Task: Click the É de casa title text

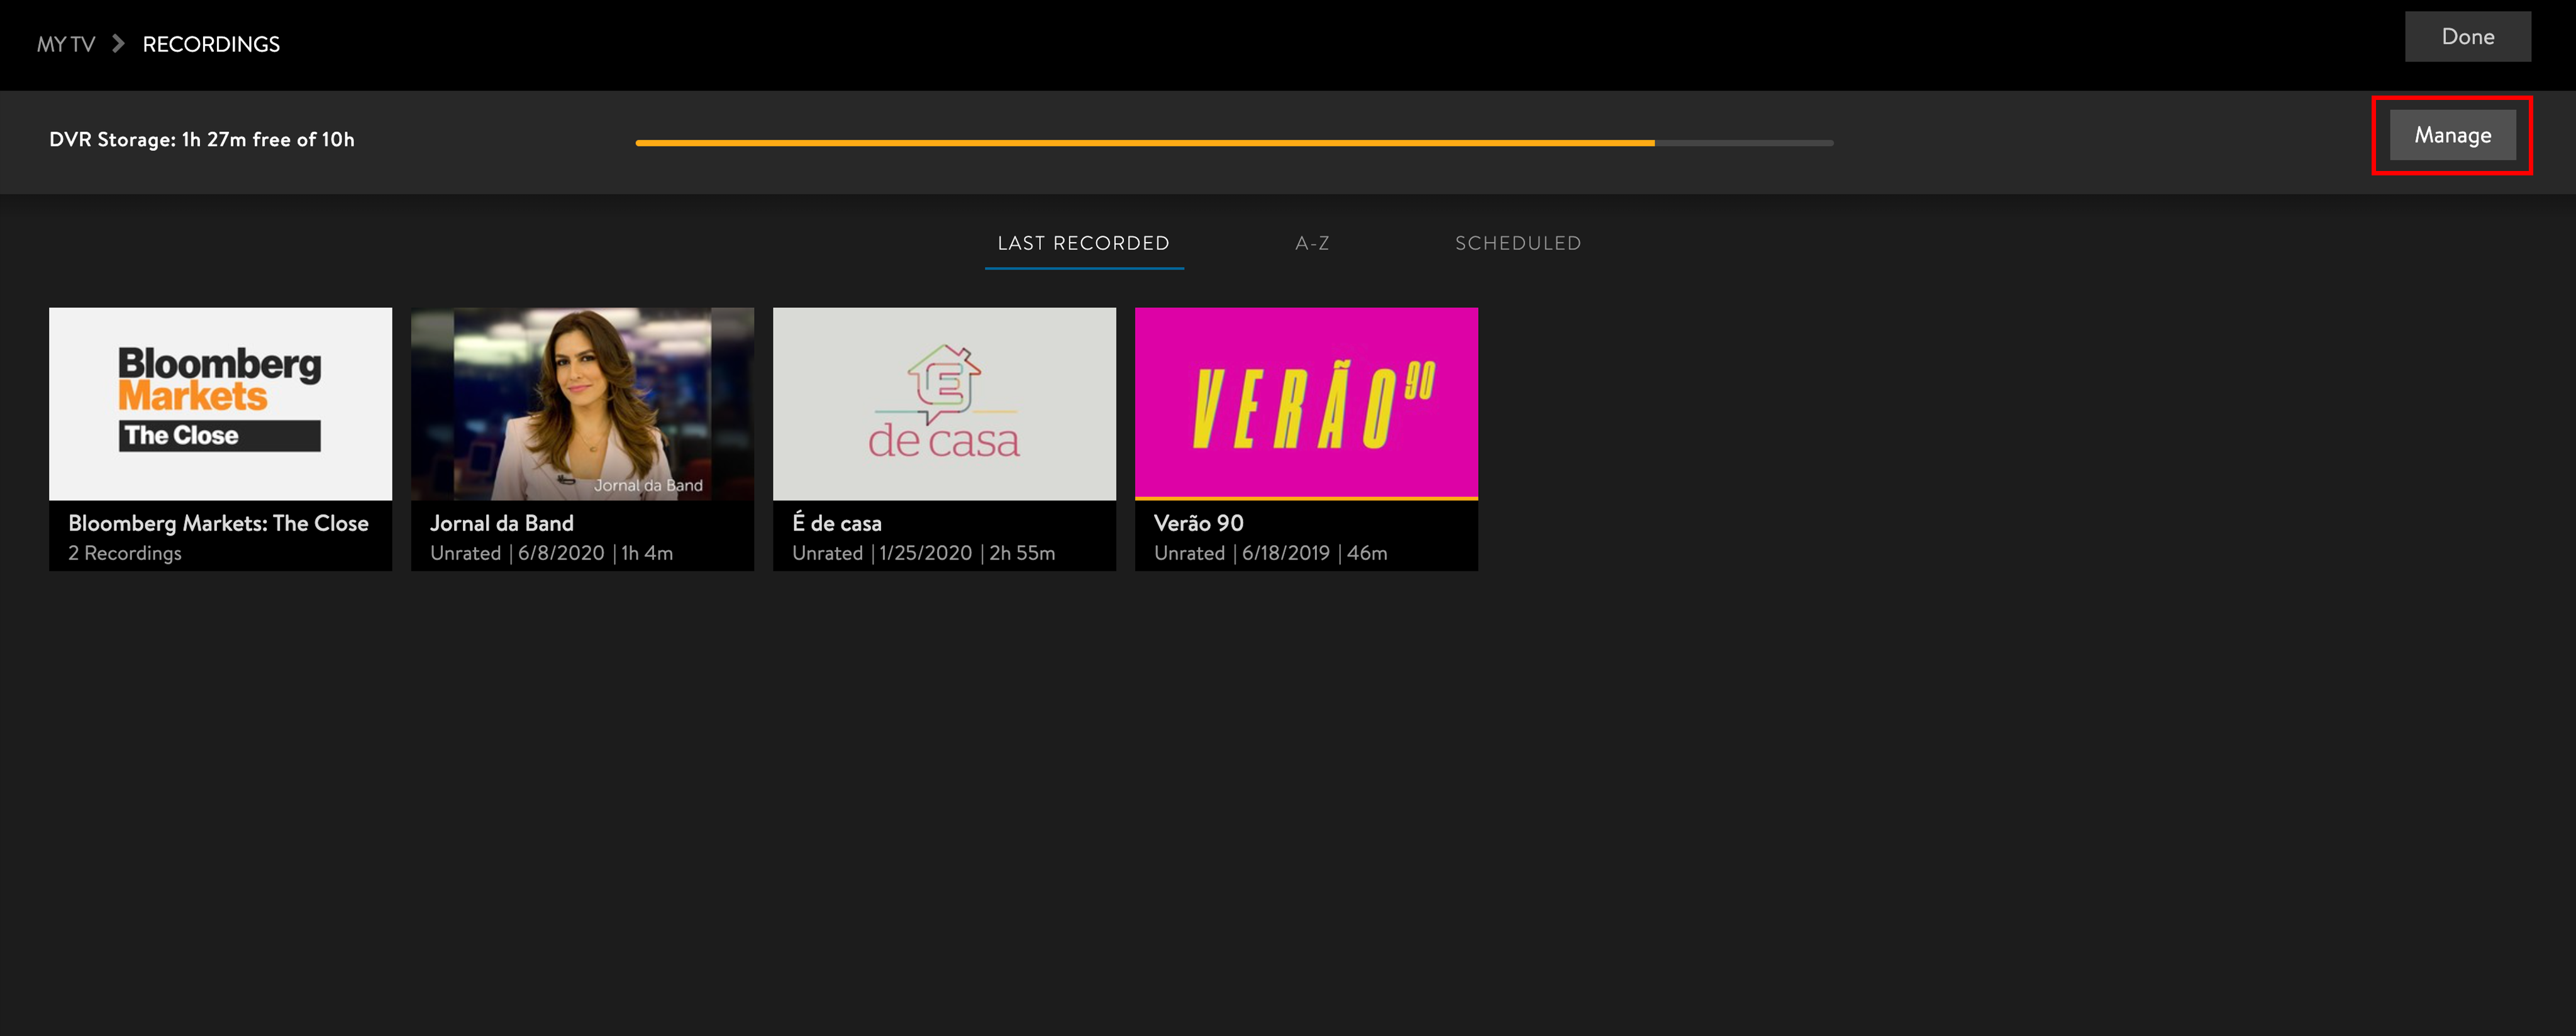Action: click(836, 523)
